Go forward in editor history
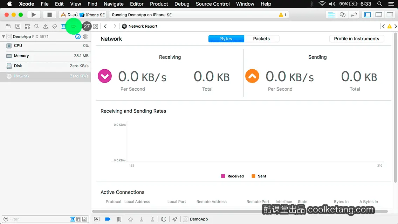The height and width of the screenshot is (224, 398). pyautogui.click(x=115, y=26)
